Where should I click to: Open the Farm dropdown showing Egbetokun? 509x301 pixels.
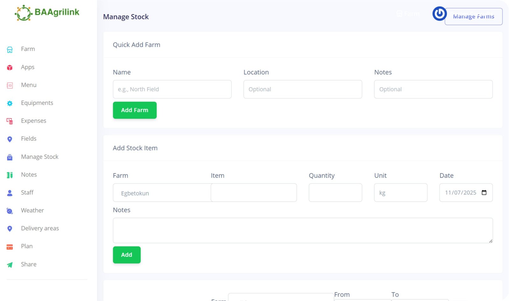[x=162, y=193]
